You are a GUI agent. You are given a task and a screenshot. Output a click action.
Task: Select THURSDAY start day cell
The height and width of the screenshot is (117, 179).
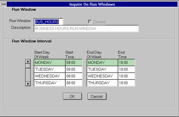click(x=49, y=83)
